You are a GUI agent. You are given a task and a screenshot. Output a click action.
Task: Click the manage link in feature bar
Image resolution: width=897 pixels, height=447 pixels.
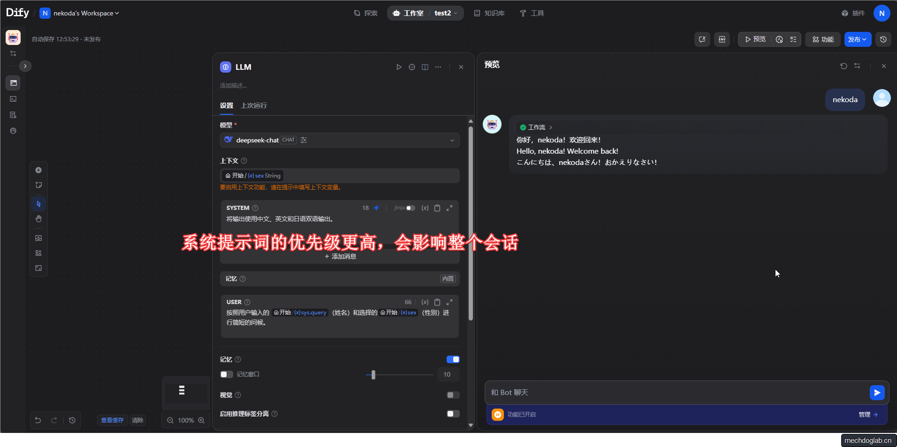point(867,415)
